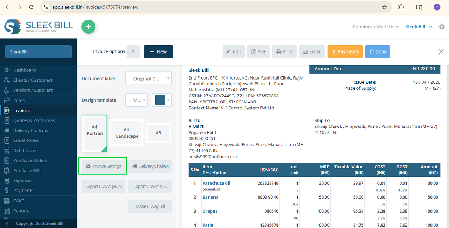Click the blue Copy button
449x228 pixels.
378,51
